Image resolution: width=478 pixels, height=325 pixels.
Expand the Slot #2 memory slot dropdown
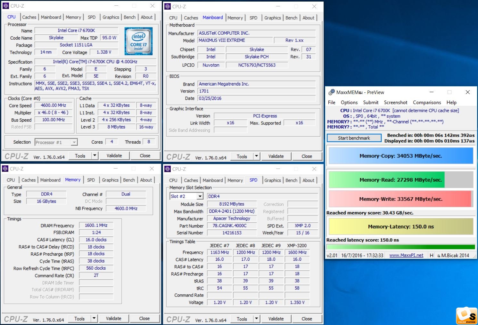coord(200,196)
